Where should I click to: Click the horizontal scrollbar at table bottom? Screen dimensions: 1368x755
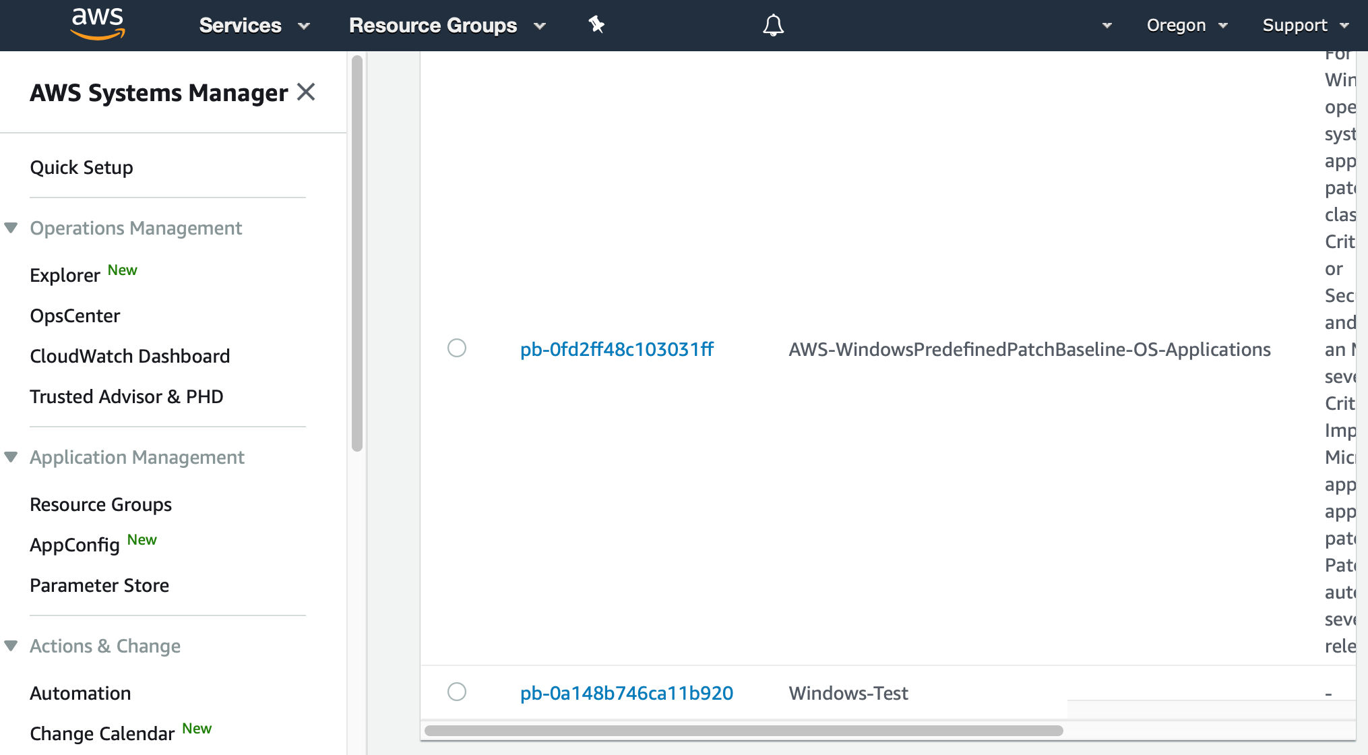[741, 730]
